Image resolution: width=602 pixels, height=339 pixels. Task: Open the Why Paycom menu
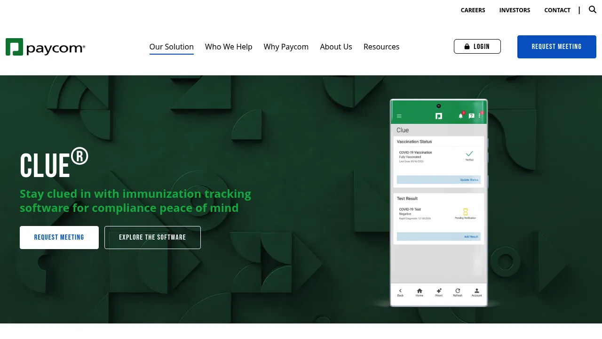tap(286, 47)
